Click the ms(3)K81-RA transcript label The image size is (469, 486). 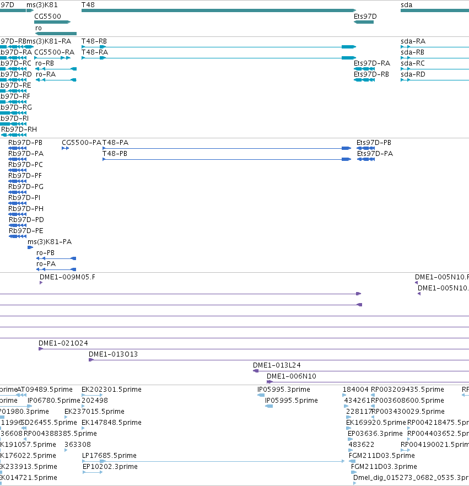click(48, 41)
